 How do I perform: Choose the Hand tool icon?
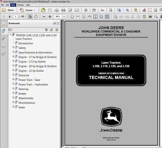coord(36,17)
